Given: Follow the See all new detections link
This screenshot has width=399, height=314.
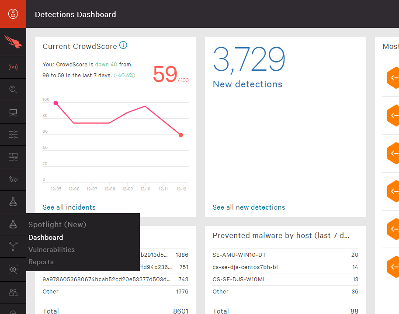Looking at the screenshot, I should (249, 207).
